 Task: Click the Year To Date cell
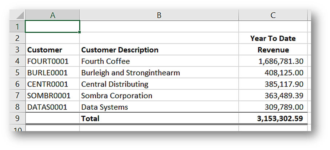tap(273, 38)
